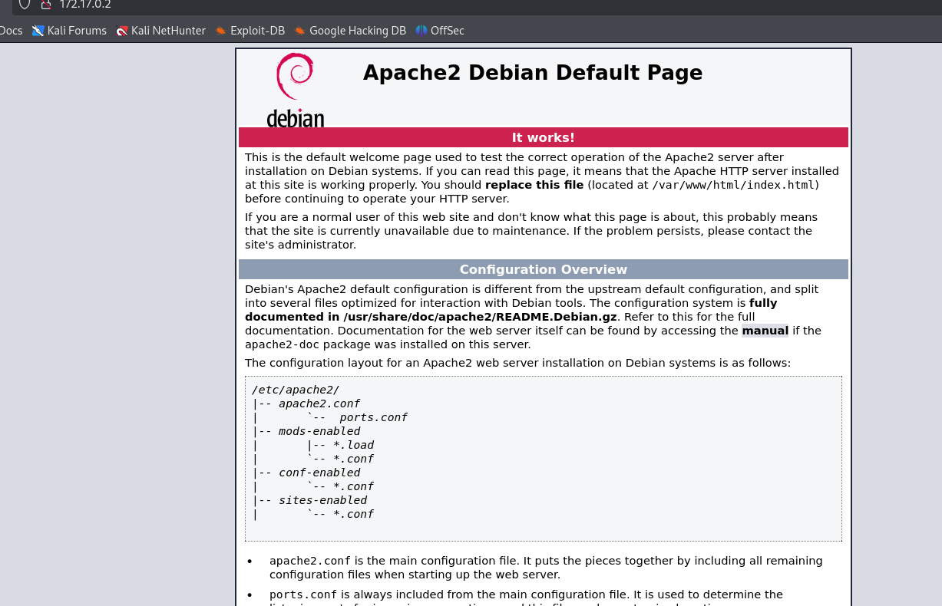
Task: Click *.conf entry under conf-enabled
Action: tap(353, 486)
